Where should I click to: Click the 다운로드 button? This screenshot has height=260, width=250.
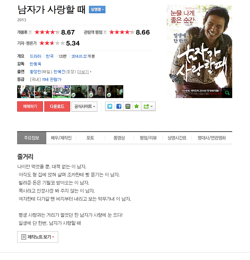coord(57,106)
